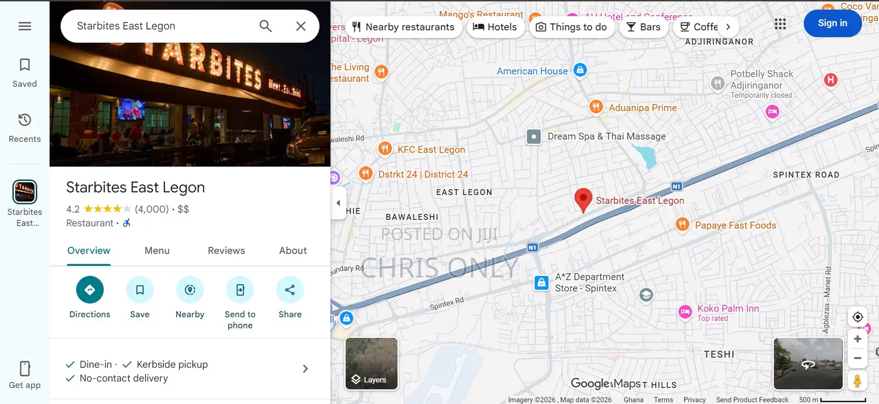Share the Starbites location
The width and height of the screenshot is (879, 404).
pyautogui.click(x=290, y=297)
